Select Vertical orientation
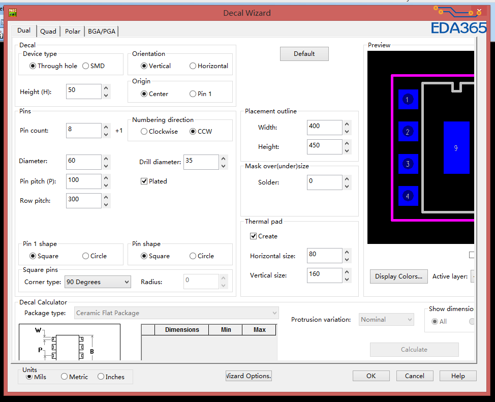The image size is (495, 402). 156,66
